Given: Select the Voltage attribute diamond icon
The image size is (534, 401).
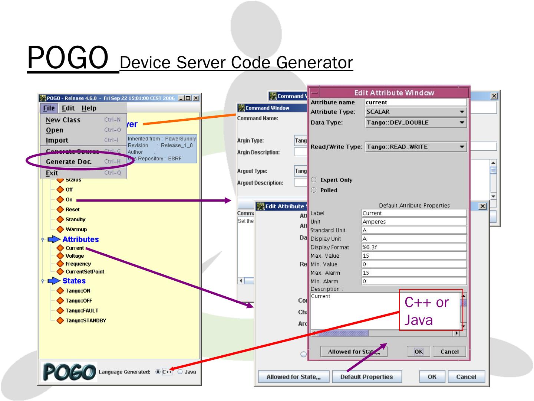Looking at the screenshot, I should [x=60, y=256].
